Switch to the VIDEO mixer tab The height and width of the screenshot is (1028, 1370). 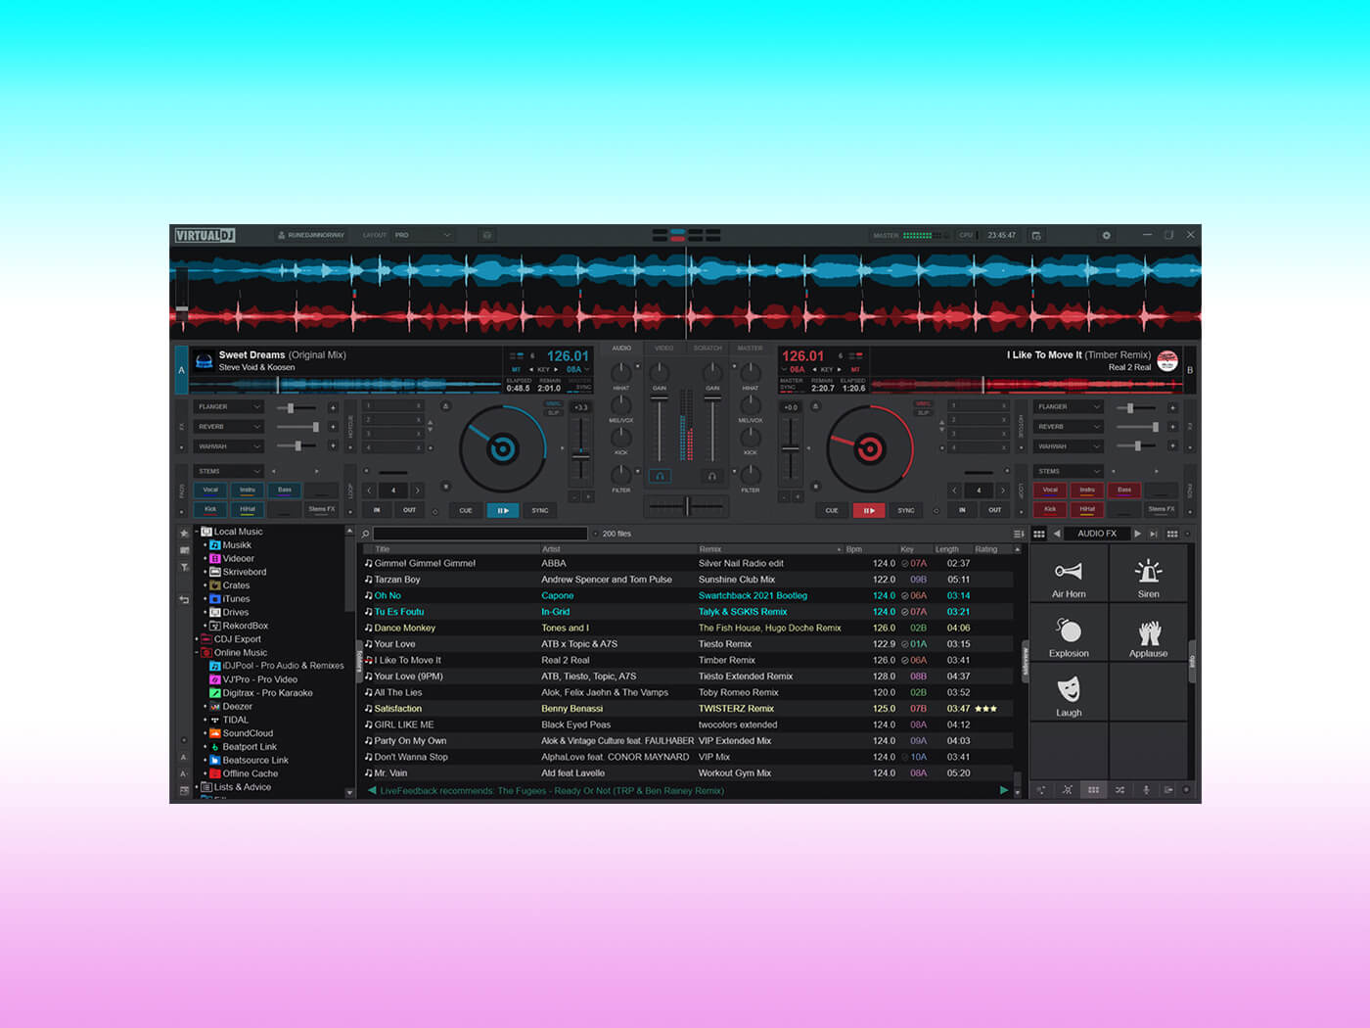(x=664, y=349)
